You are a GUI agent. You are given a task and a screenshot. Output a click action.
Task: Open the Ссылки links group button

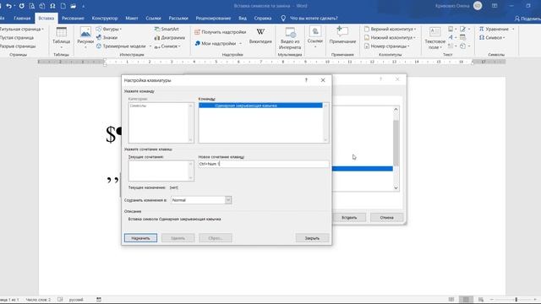[315, 37]
